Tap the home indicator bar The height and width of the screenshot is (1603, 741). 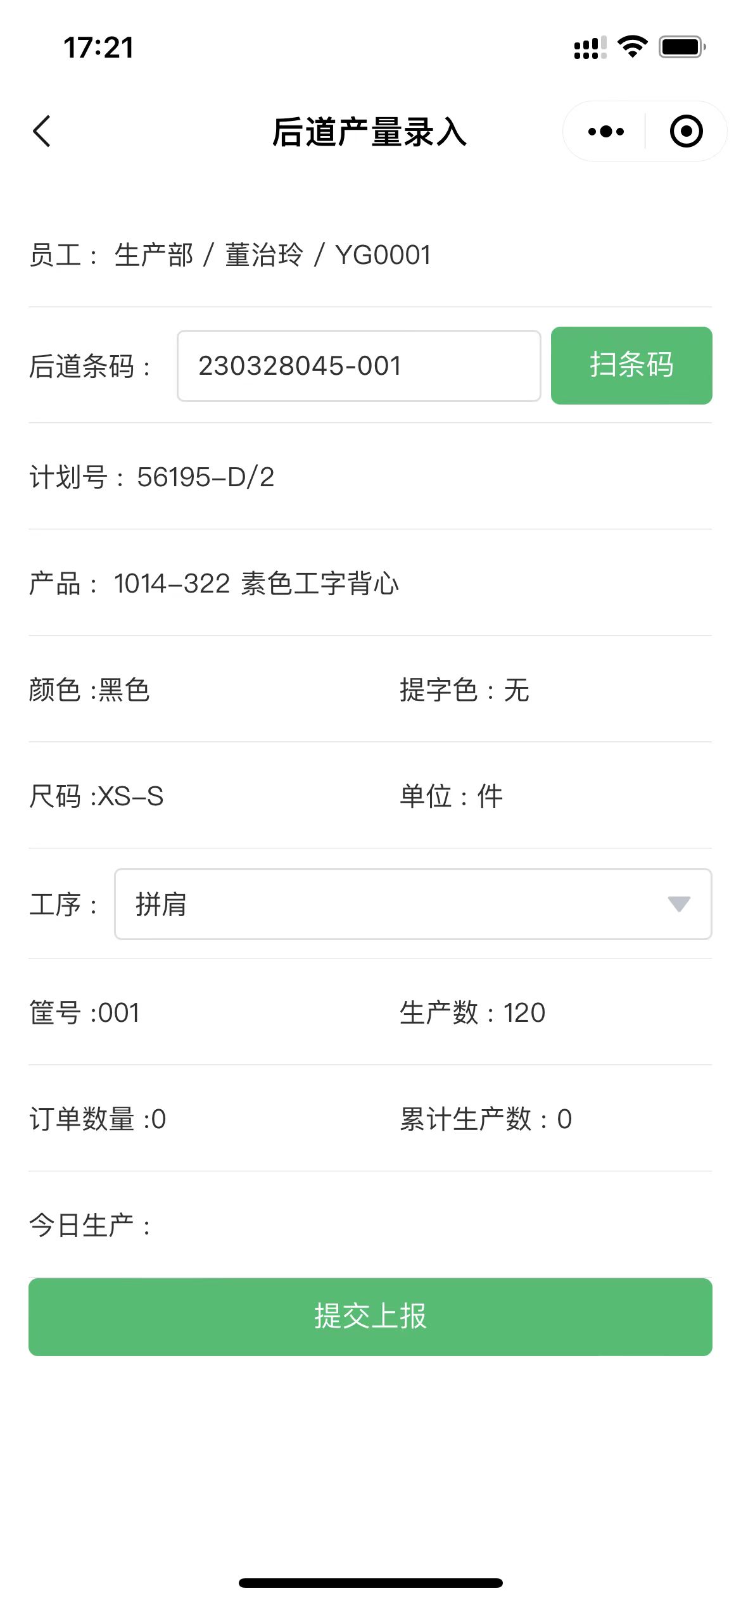[x=370, y=1583]
